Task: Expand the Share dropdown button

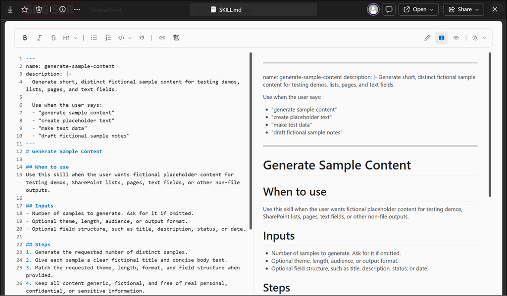Action: click(x=463, y=9)
